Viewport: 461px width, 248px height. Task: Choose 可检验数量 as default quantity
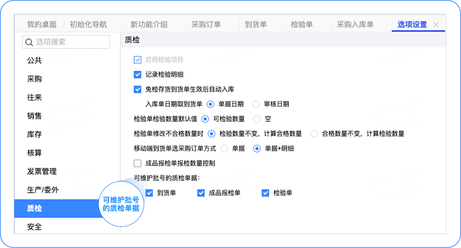click(x=205, y=119)
